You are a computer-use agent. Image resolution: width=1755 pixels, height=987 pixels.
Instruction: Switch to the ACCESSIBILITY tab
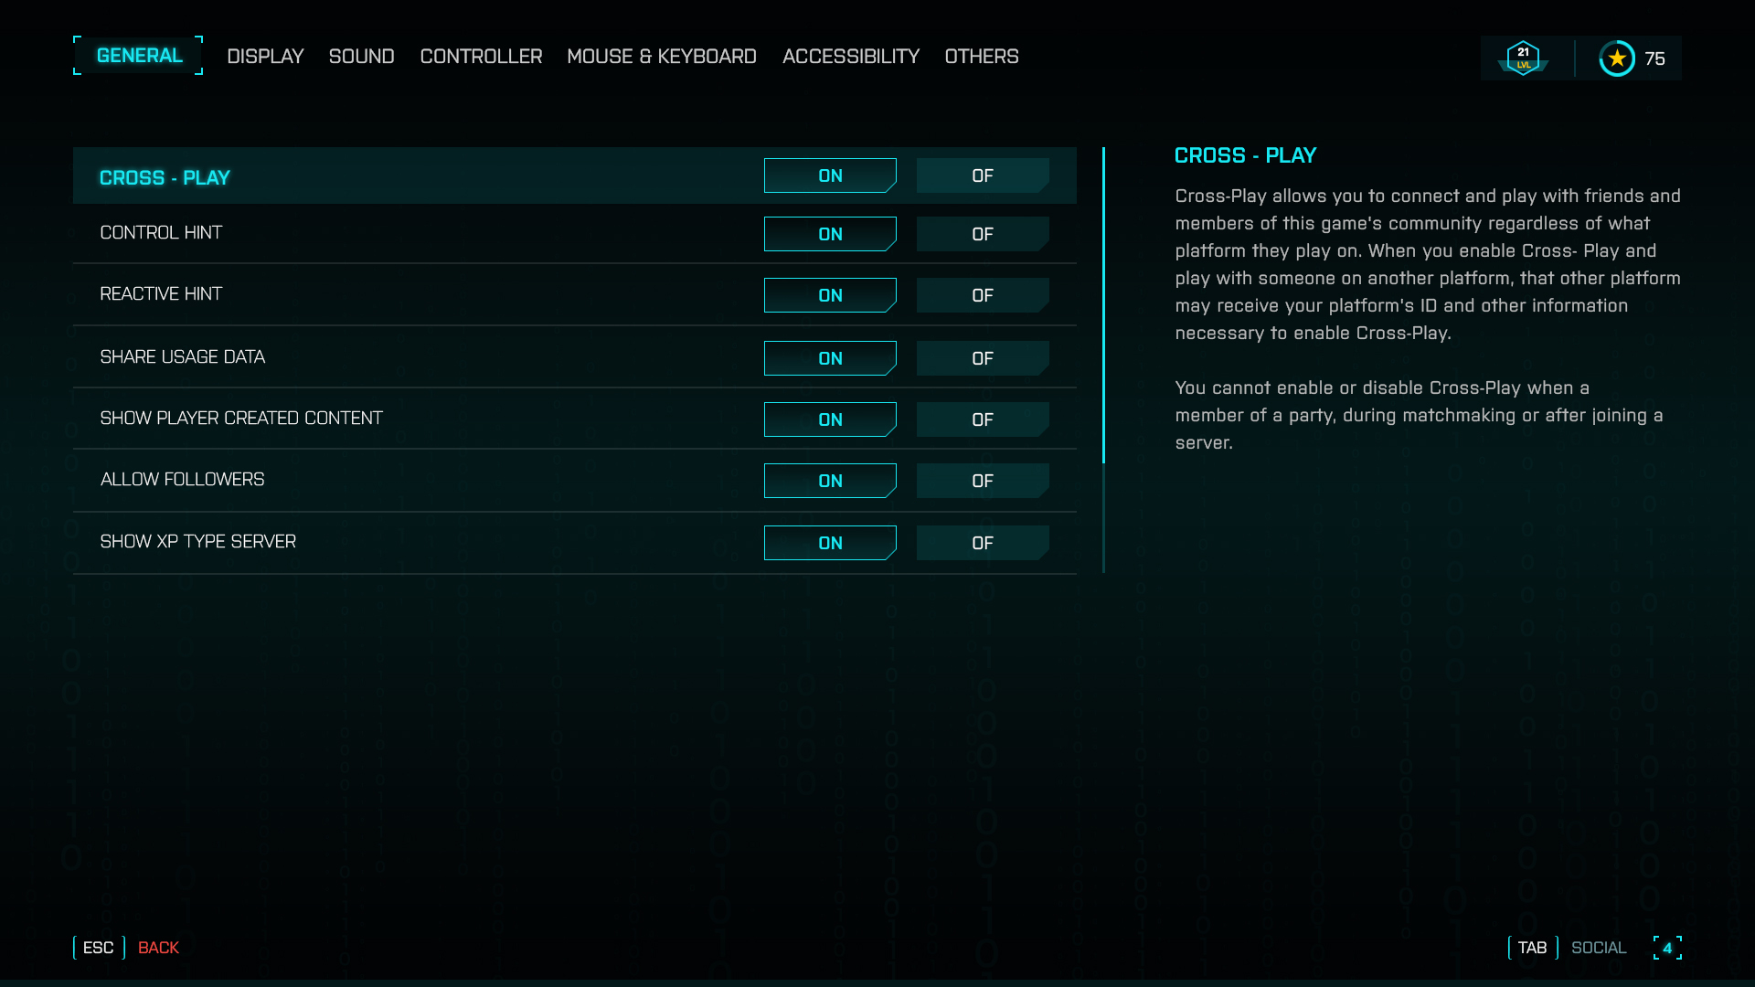(850, 56)
